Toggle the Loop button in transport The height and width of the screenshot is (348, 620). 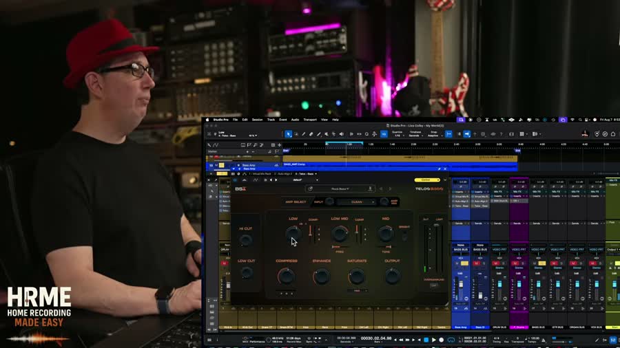pos(451,340)
